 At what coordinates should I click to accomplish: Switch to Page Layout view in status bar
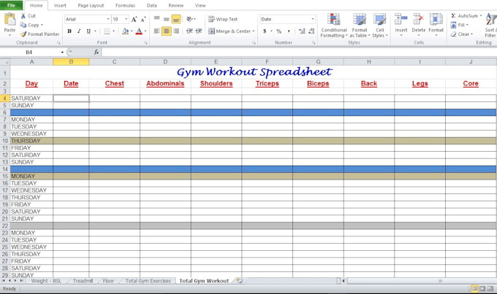click(x=482, y=289)
